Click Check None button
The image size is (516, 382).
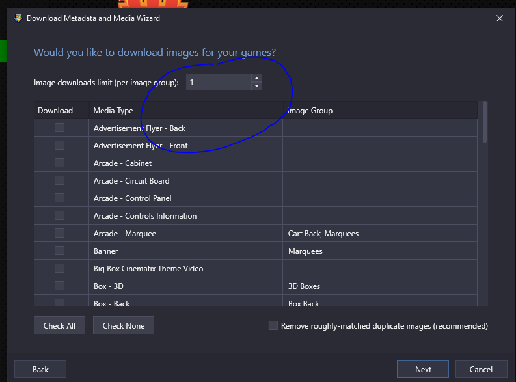(124, 325)
